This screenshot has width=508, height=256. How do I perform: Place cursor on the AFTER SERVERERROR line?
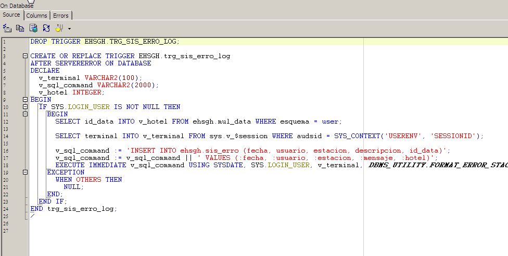[91, 63]
